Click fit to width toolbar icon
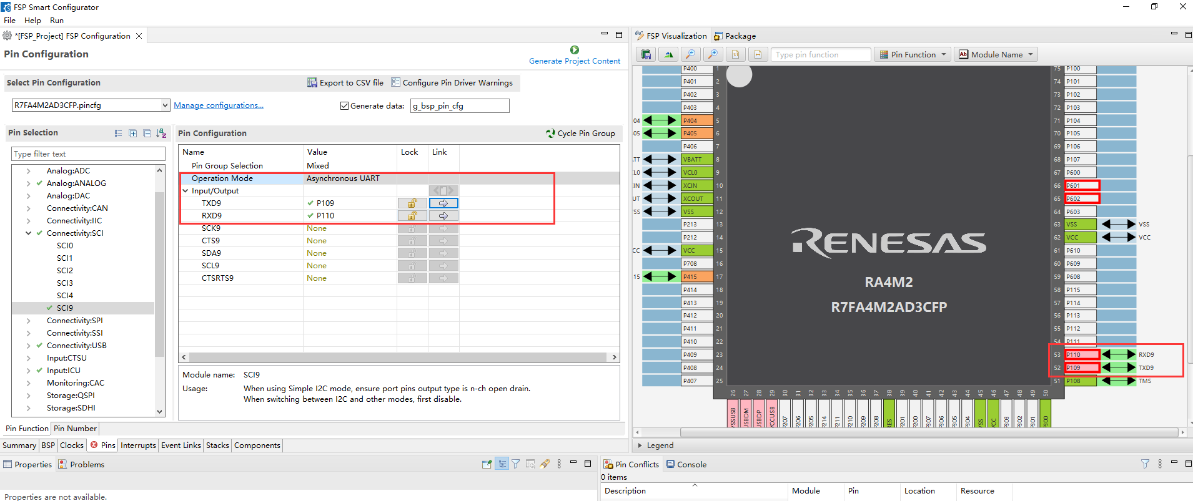 tap(758, 54)
